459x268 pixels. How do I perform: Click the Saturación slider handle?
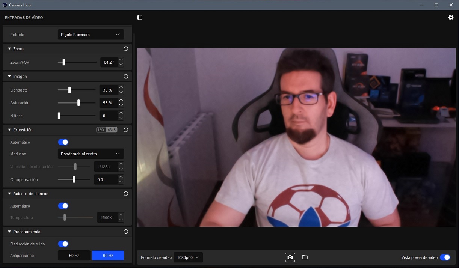(79, 103)
